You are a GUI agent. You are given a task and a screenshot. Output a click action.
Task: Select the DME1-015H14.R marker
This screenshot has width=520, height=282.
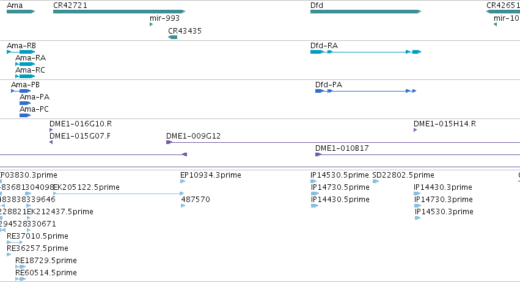(415, 130)
